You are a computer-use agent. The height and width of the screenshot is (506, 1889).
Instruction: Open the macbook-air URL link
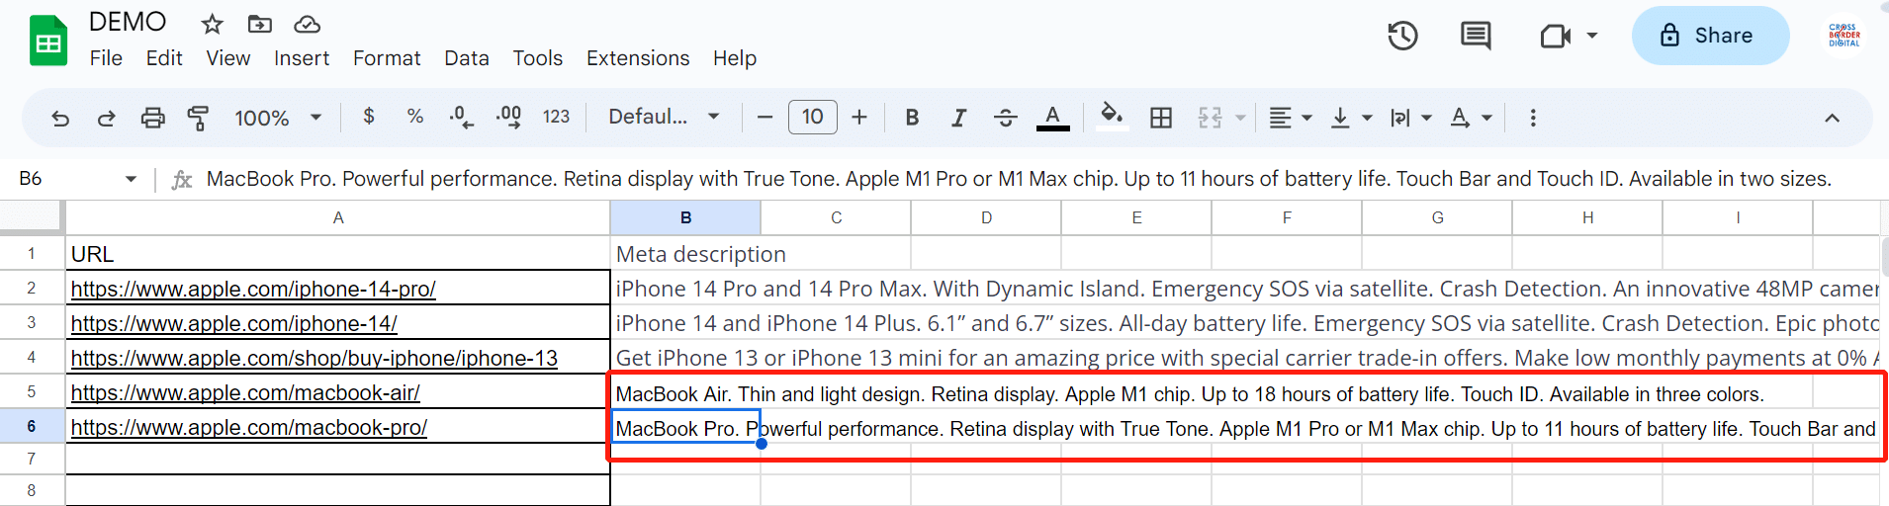click(245, 392)
